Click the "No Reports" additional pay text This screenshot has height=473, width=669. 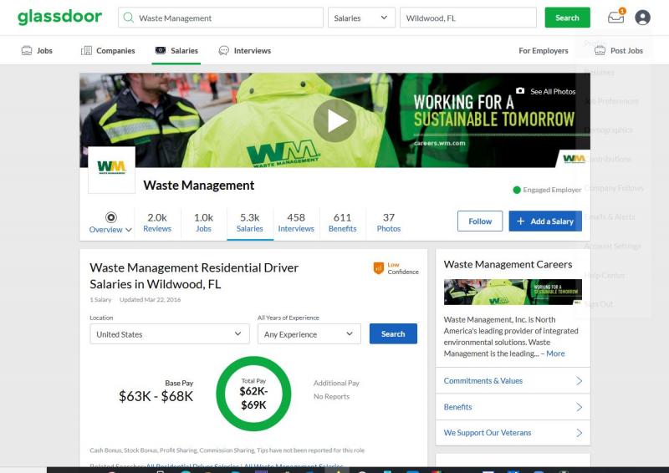click(x=331, y=397)
